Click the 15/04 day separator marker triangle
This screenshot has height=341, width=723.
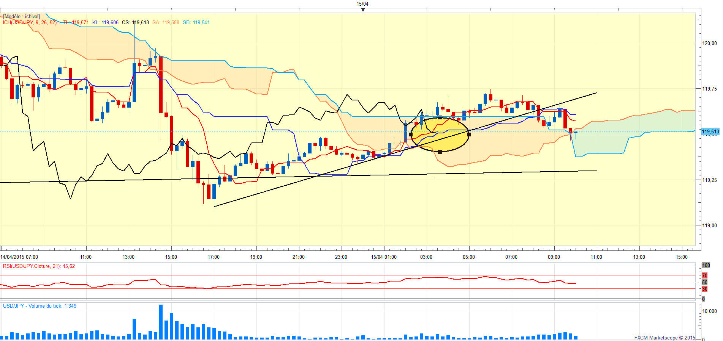click(363, 10)
